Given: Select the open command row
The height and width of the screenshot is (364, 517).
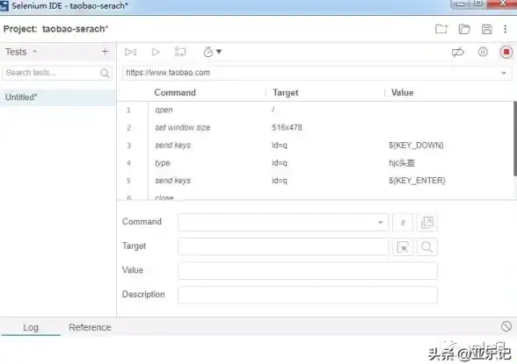Looking at the screenshot, I should click(x=315, y=110).
